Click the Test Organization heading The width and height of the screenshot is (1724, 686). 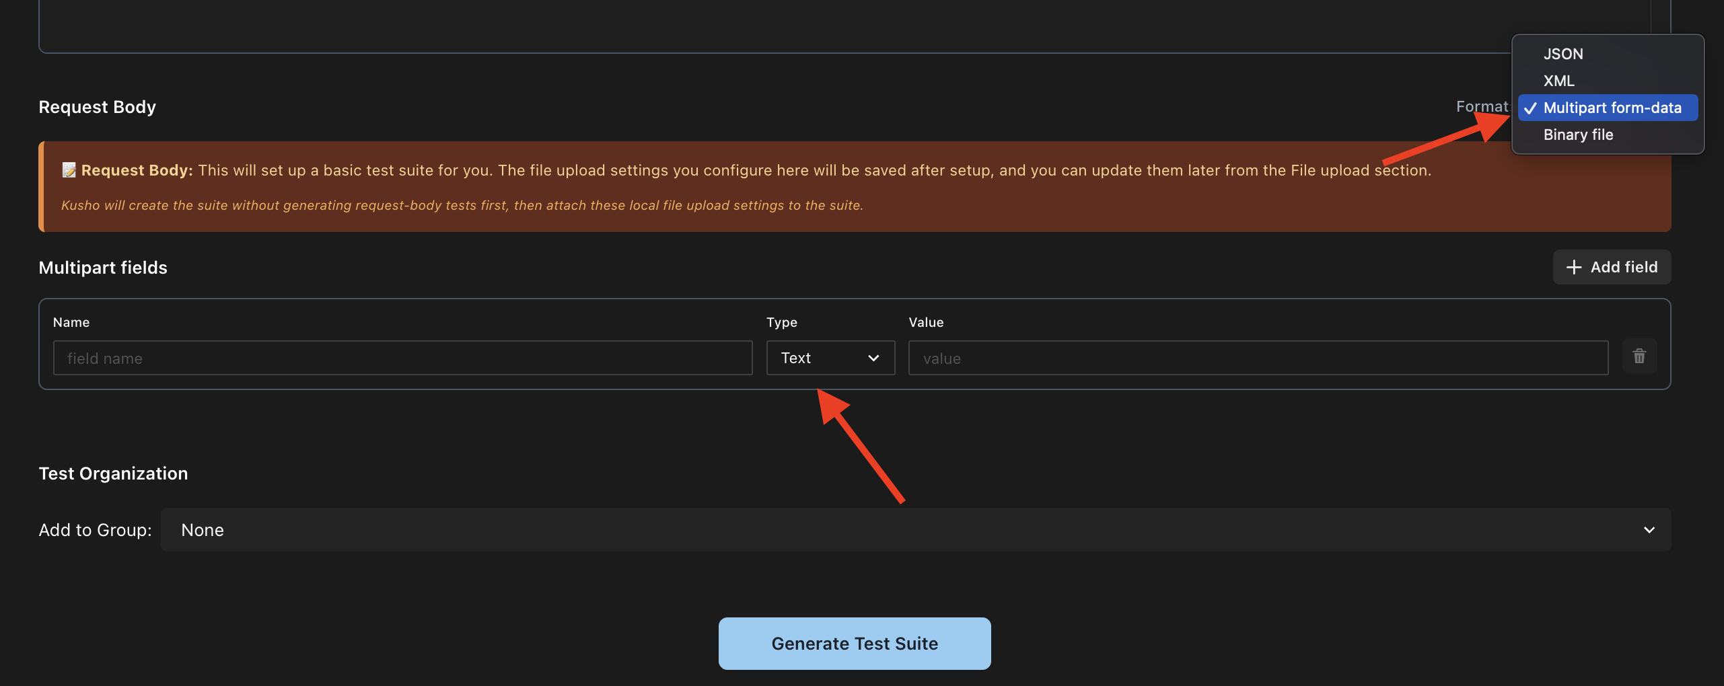tap(114, 473)
